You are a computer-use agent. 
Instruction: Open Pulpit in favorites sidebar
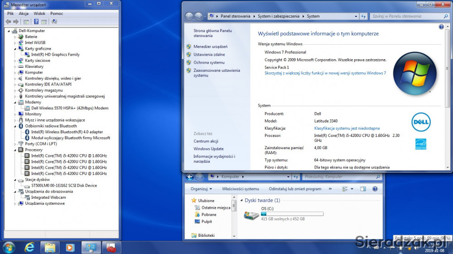pos(207,222)
